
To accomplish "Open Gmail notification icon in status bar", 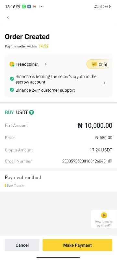I will pos(34,6).
